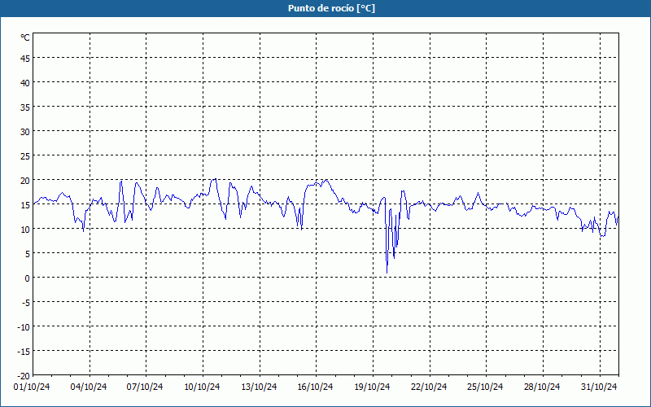Click the 25 y-axis value
Viewport: 651px width, 407px height.
click(x=25, y=156)
